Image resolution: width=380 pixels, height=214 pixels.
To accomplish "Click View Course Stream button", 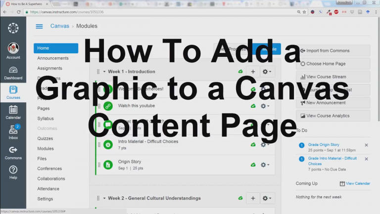I will tap(333, 77).
